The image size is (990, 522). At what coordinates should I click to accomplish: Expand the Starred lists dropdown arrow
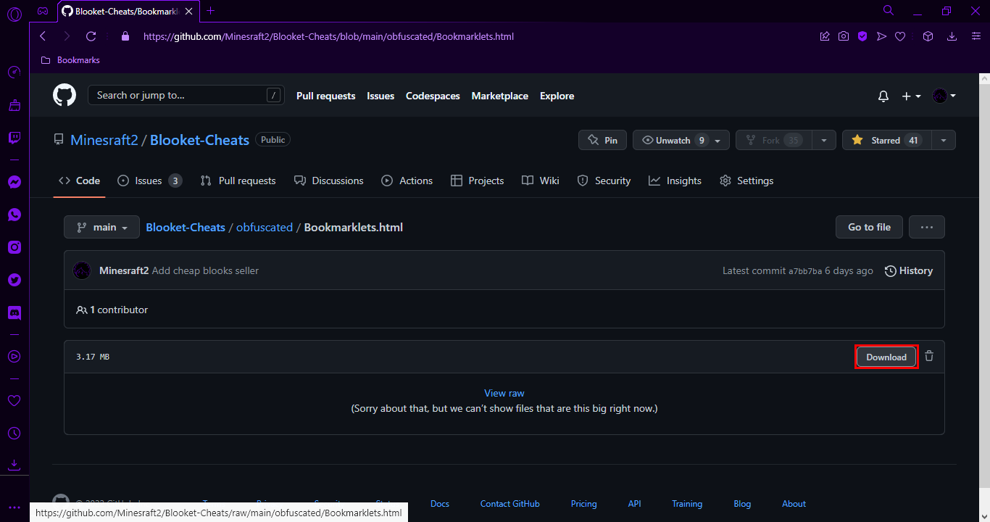pos(944,140)
